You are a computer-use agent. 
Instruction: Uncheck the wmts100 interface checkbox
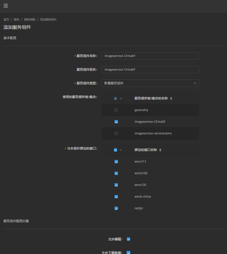point(116,173)
